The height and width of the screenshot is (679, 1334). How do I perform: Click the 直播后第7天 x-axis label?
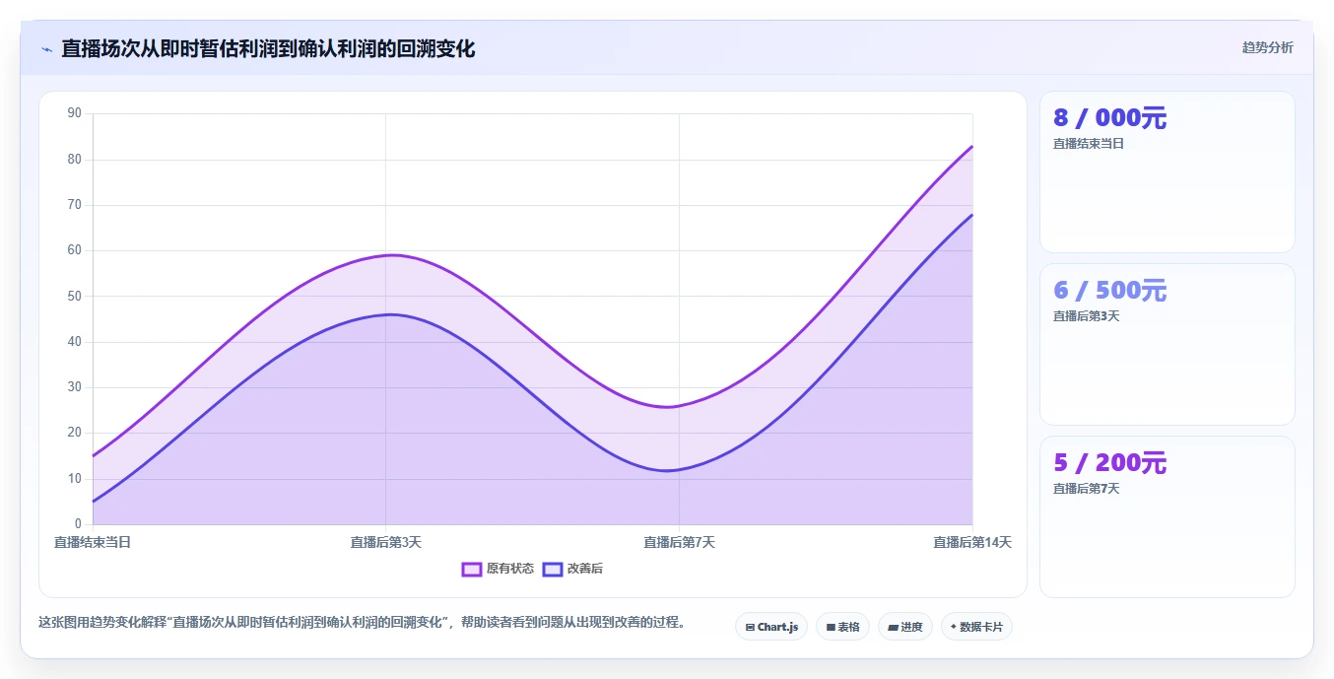(x=679, y=542)
